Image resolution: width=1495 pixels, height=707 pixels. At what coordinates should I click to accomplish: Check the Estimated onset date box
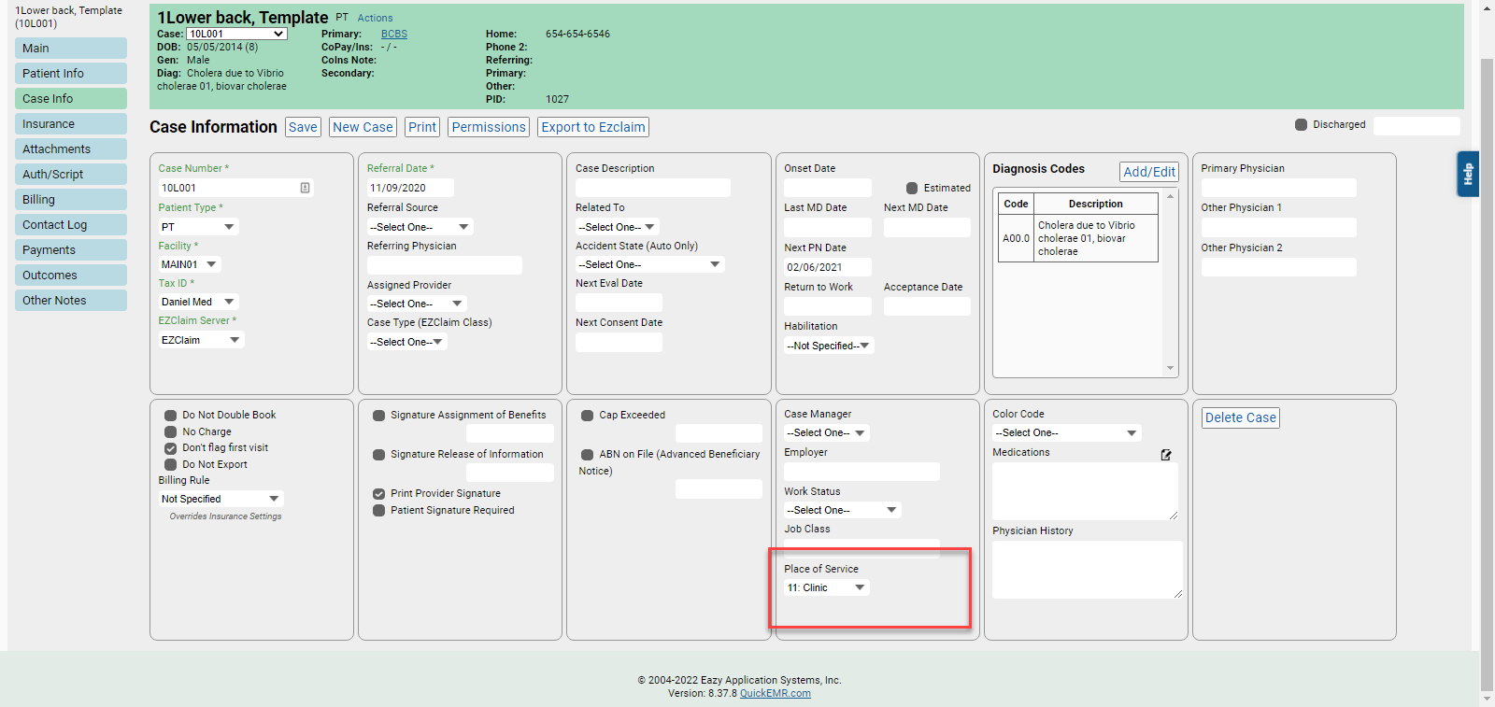[x=912, y=188]
